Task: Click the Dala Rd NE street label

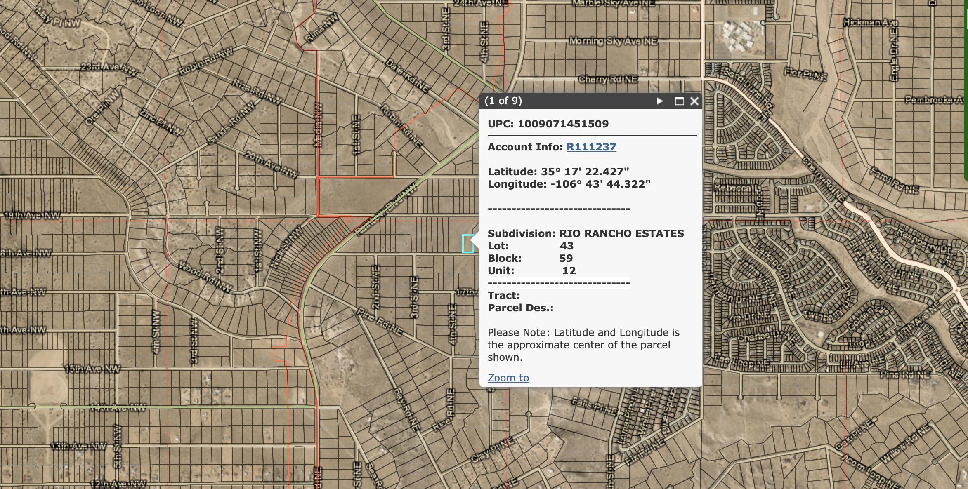Action: point(407,76)
